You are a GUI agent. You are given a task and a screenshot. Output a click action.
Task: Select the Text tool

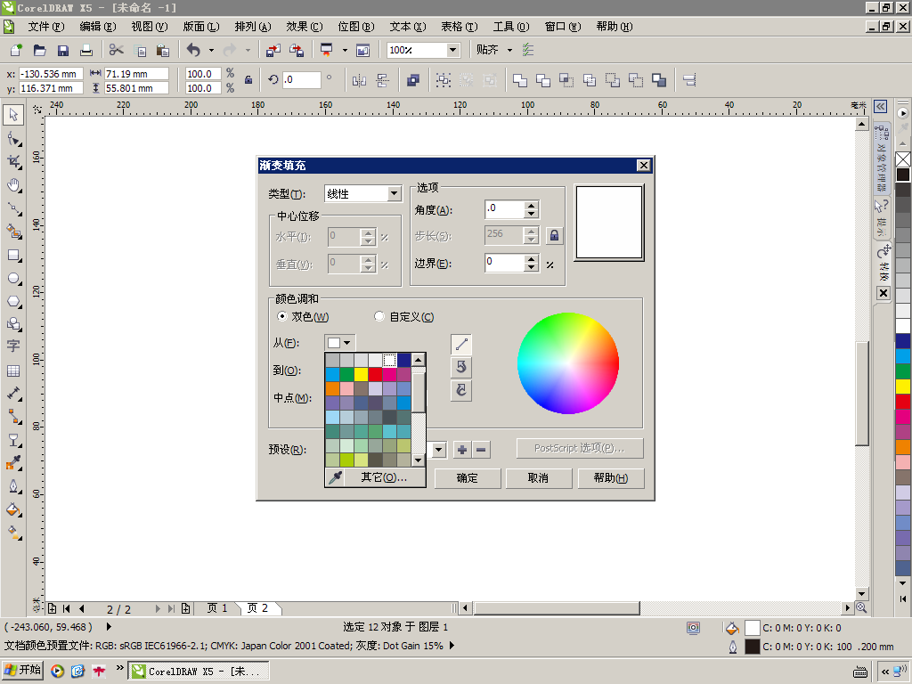coord(13,346)
